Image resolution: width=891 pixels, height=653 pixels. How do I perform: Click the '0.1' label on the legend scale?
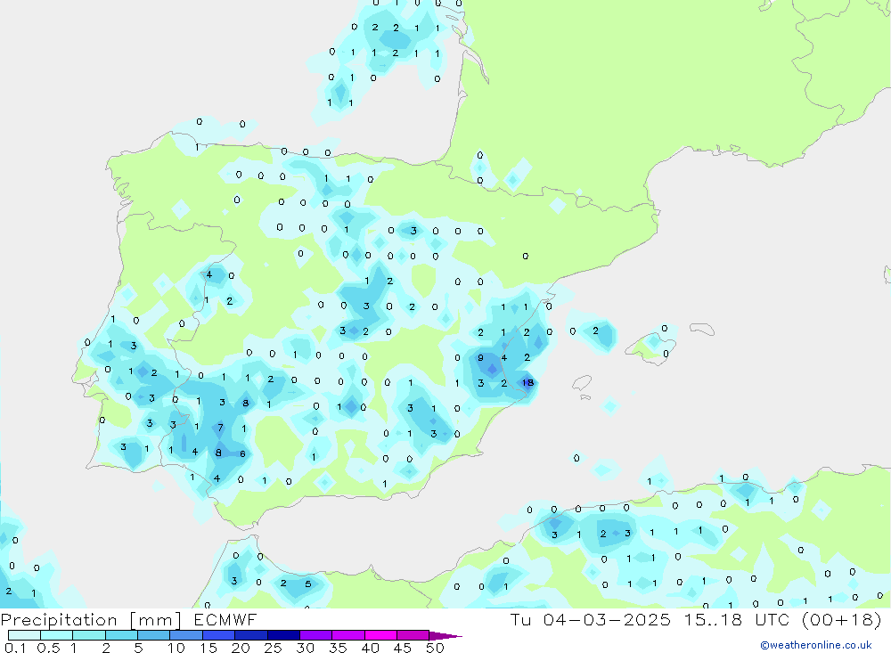(x=15, y=648)
